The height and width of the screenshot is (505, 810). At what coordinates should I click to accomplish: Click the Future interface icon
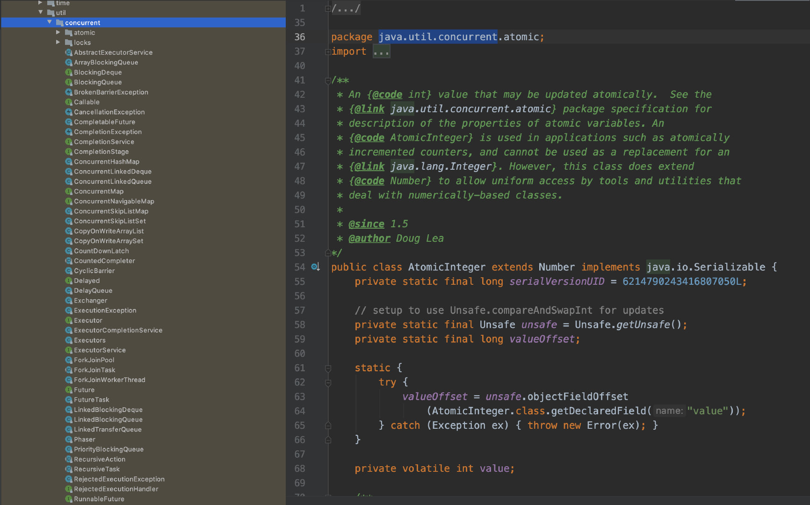[x=68, y=390]
